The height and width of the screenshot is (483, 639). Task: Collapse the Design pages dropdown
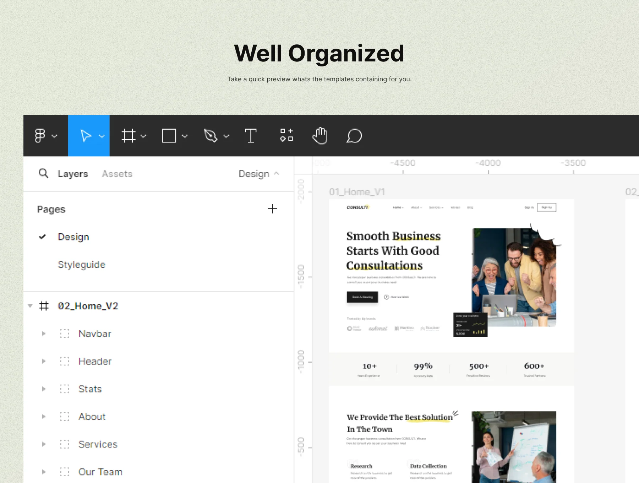(277, 174)
